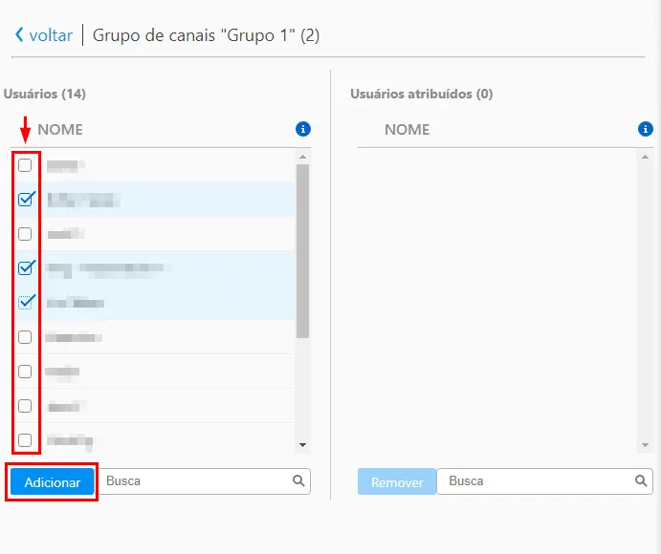This screenshot has width=661, height=554.
Task: Uncheck the fifth user checkbox with dotted focus
Action: tap(25, 302)
